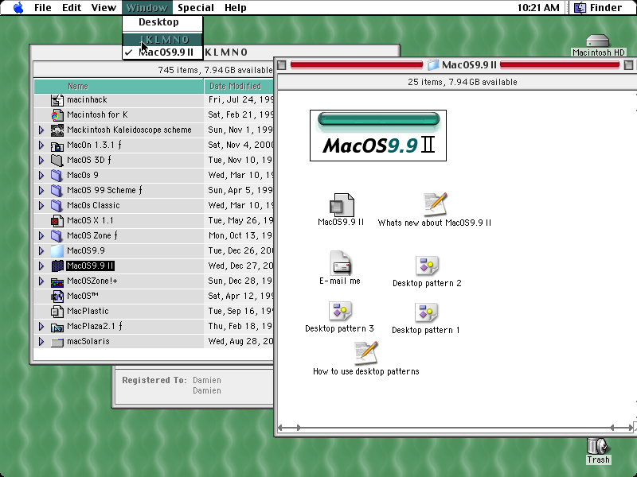Click the MacPlastic file icon
The image size is (637, 477).
click(x=57, y=311)
